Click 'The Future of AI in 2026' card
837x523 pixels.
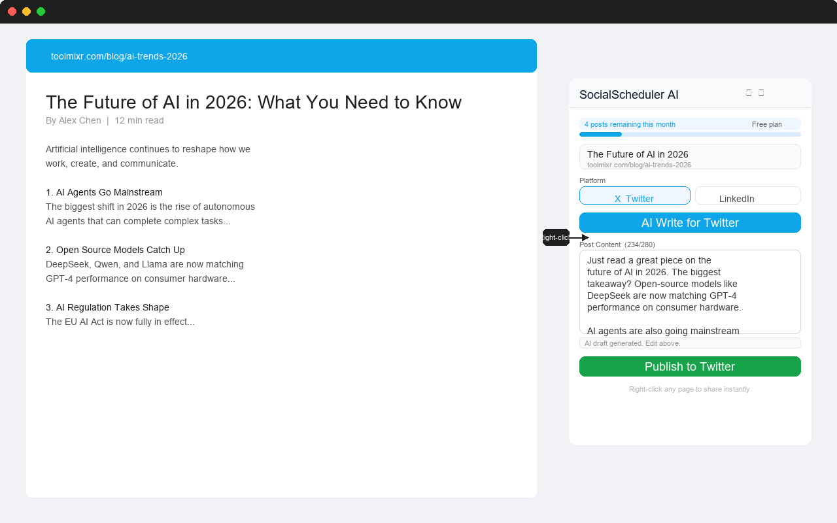click(x=690, y=157)
